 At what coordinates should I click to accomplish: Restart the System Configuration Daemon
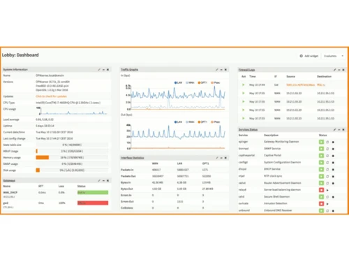[327, 162]
